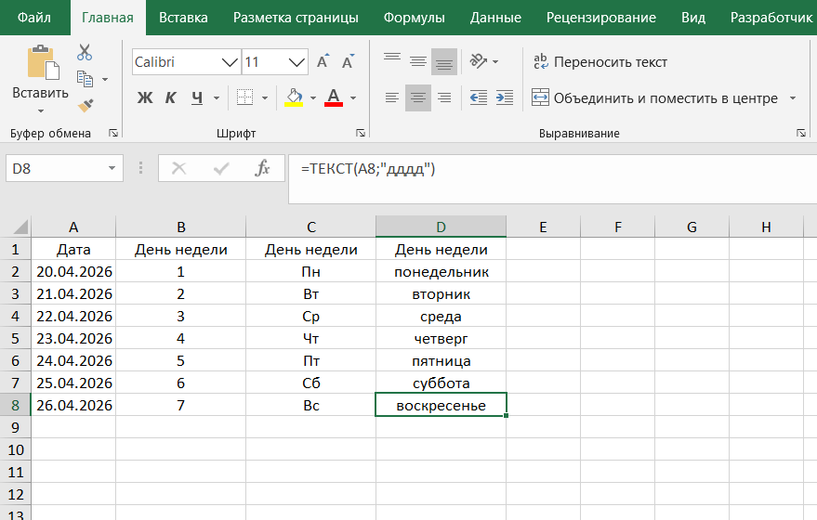Open Name Box dropdown arrow
This screenshot has width=817, height=520.
click(112, 168)
